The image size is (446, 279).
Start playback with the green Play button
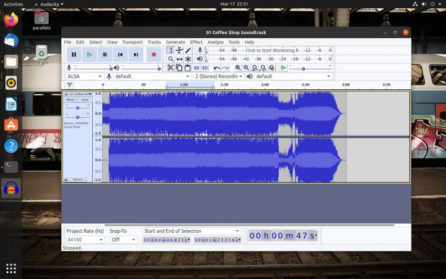pos(89,55)
